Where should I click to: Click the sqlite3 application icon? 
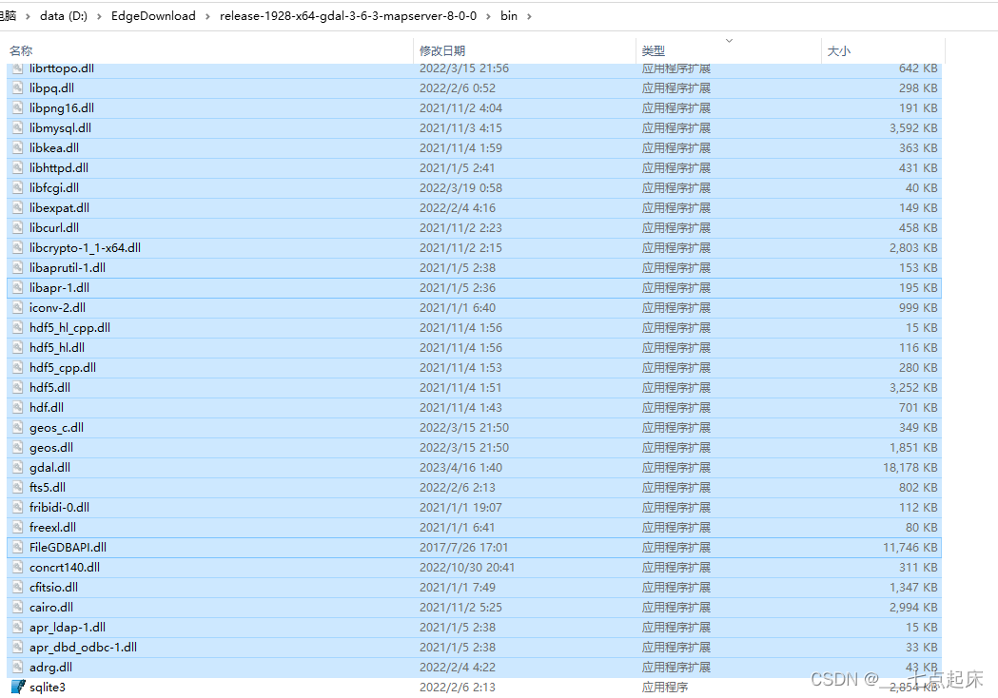pos(16,687)
